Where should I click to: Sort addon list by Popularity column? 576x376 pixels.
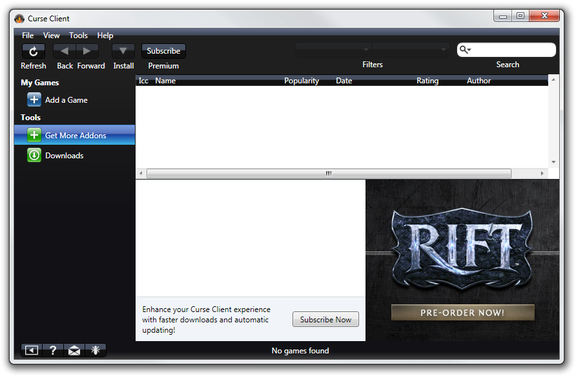[302, 81]
